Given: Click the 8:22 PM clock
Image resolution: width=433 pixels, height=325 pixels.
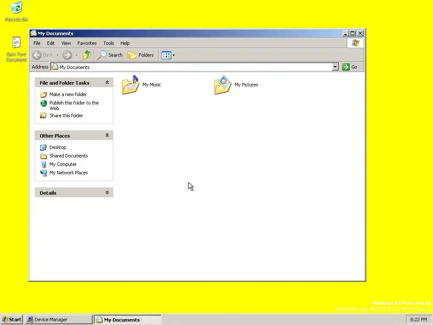Looking at the screenshot, I should pos(418,319).
